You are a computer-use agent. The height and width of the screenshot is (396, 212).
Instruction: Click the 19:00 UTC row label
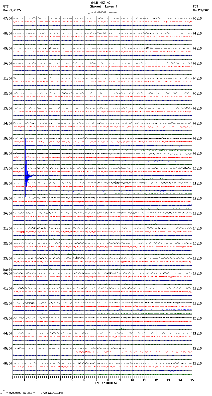8,198
